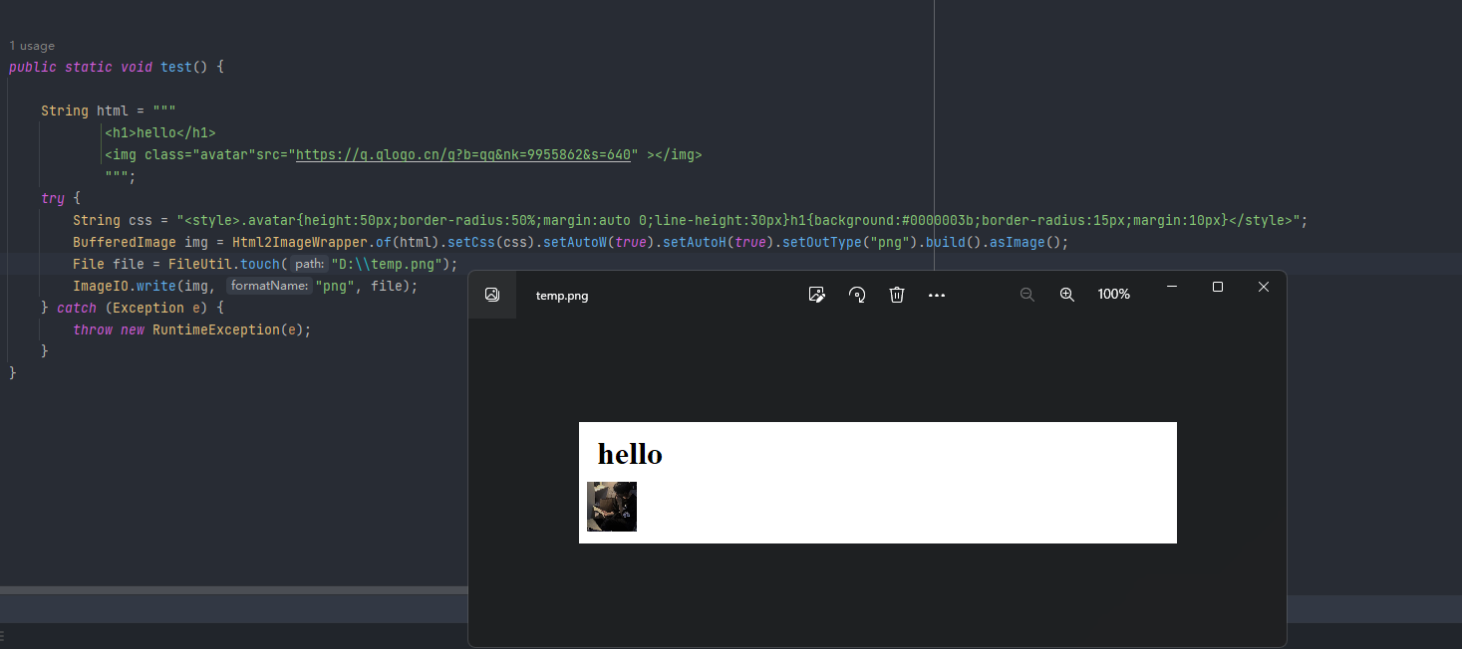
Task: Click the 'test' method name in editor
Action: 176,67
